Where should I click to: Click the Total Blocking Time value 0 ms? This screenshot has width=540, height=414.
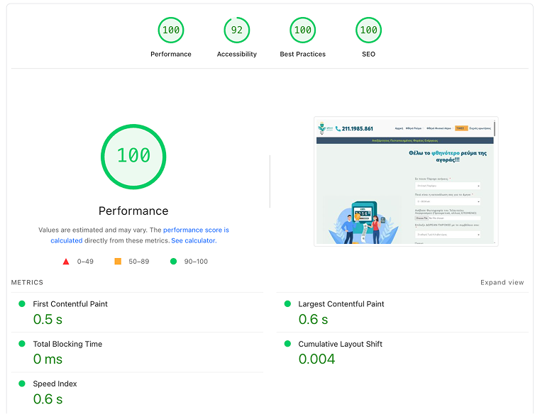pyautogui.click(x=48, y=359)
